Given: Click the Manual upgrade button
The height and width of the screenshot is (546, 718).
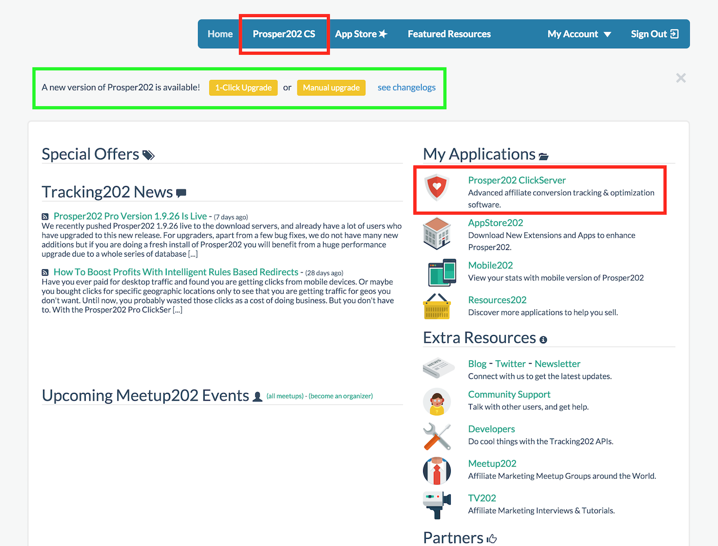Looking at the screenshot, I should click(x=331, y=88).
